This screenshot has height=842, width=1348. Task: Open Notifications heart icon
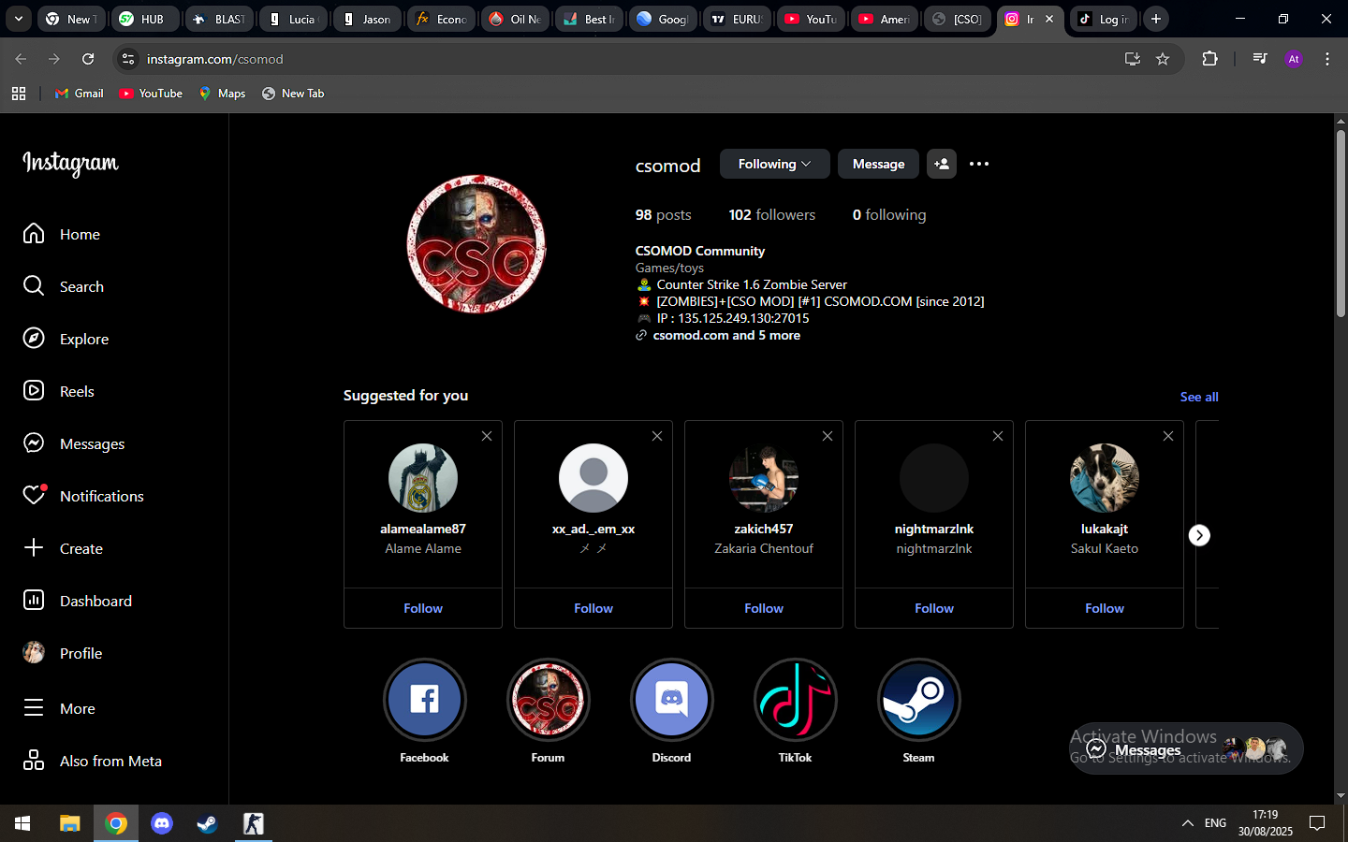(x=35, y=495)
